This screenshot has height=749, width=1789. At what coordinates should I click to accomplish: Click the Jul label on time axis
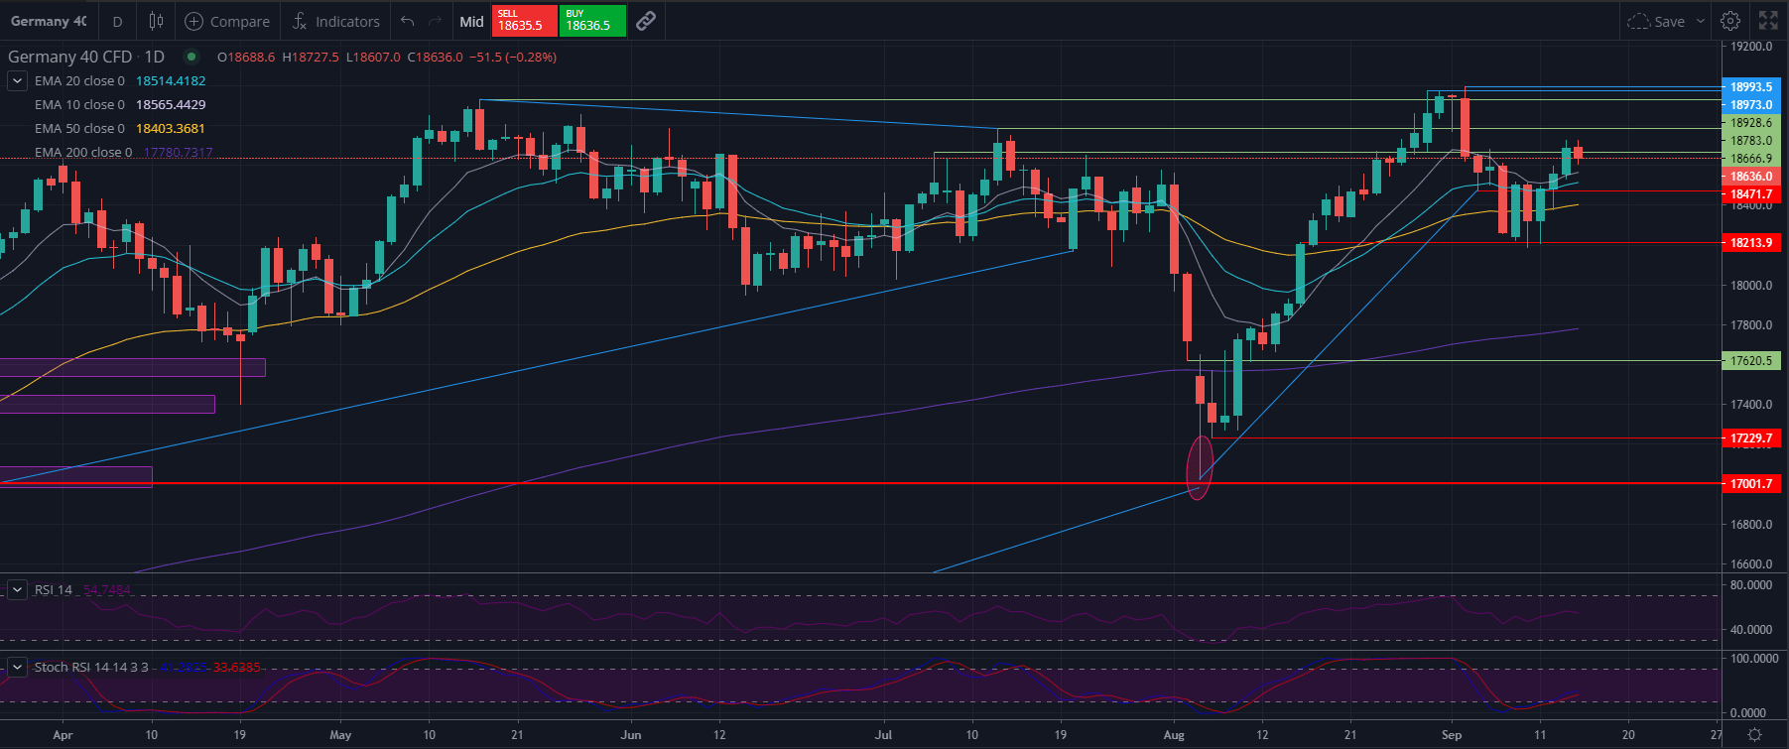[x=883, y=735]
